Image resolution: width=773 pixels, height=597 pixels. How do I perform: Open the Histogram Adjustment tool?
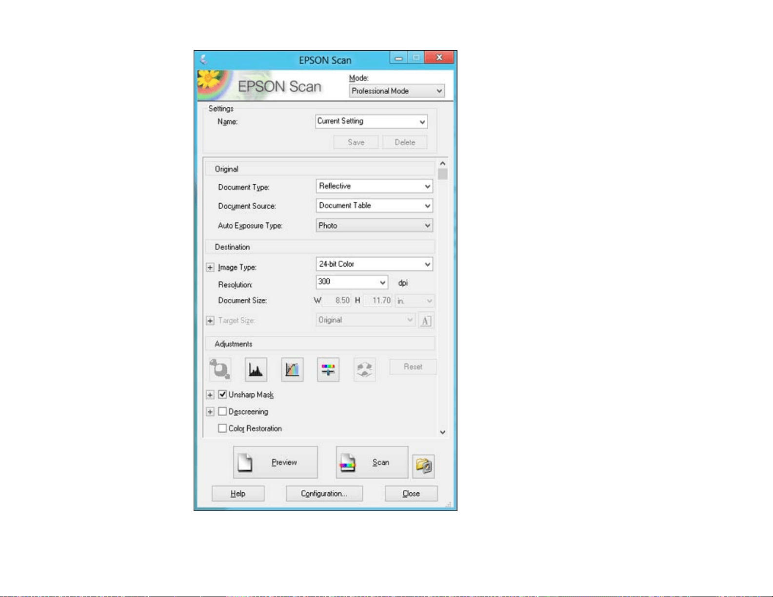pos(256,369)
